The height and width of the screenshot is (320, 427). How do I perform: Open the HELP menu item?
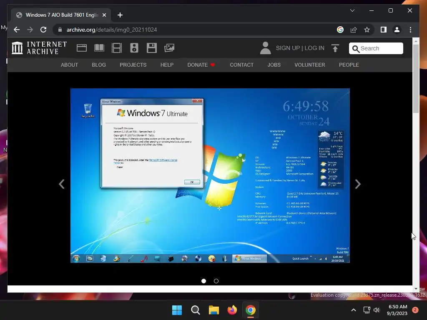point(167,65)
